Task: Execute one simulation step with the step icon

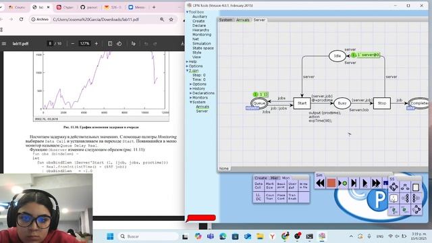Action: [x=354, y=183]
